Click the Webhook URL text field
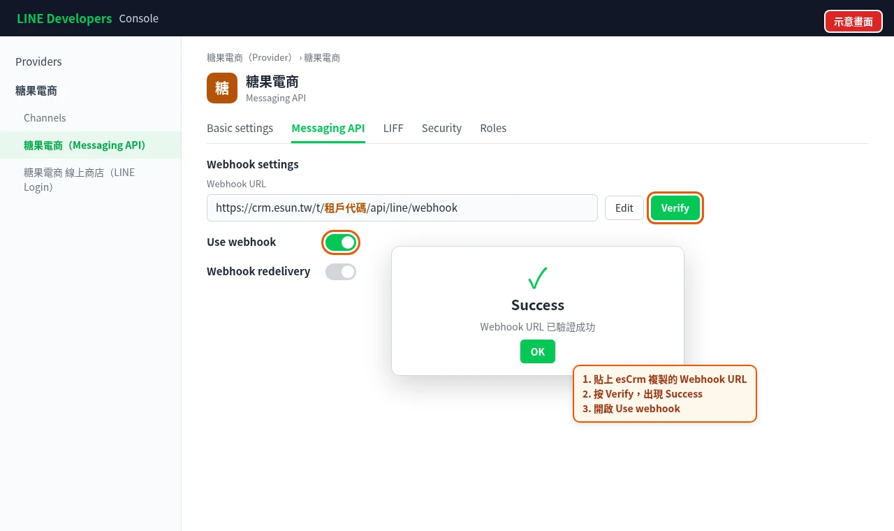Image resolution: width=894 pixels, height=531 pixels. click(x=402, y=208)
